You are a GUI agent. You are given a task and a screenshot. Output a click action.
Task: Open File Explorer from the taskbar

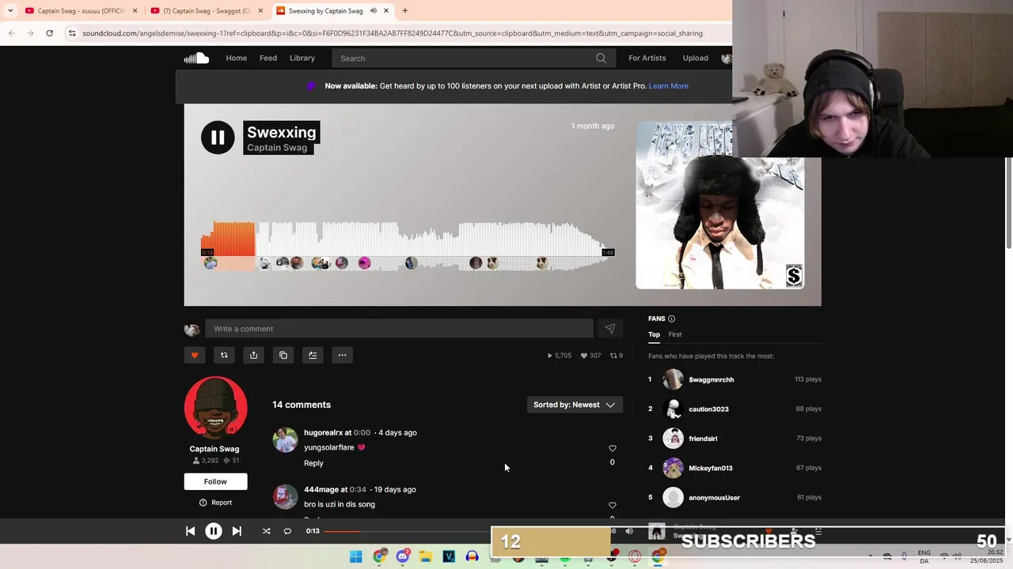(425, 556)
